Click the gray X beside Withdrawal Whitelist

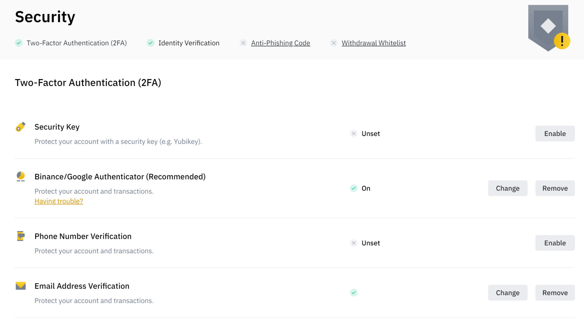tap(334, 43)
